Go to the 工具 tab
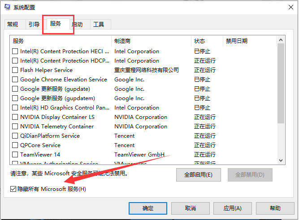The width and height of the screenshot is (299, 220). tap(99, 25)
